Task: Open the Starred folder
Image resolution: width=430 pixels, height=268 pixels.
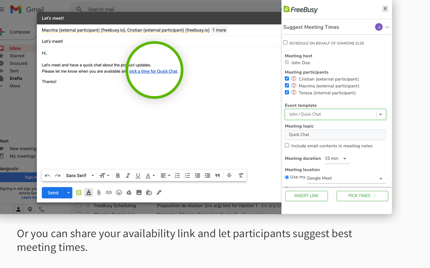Action: tap(17, 56)
